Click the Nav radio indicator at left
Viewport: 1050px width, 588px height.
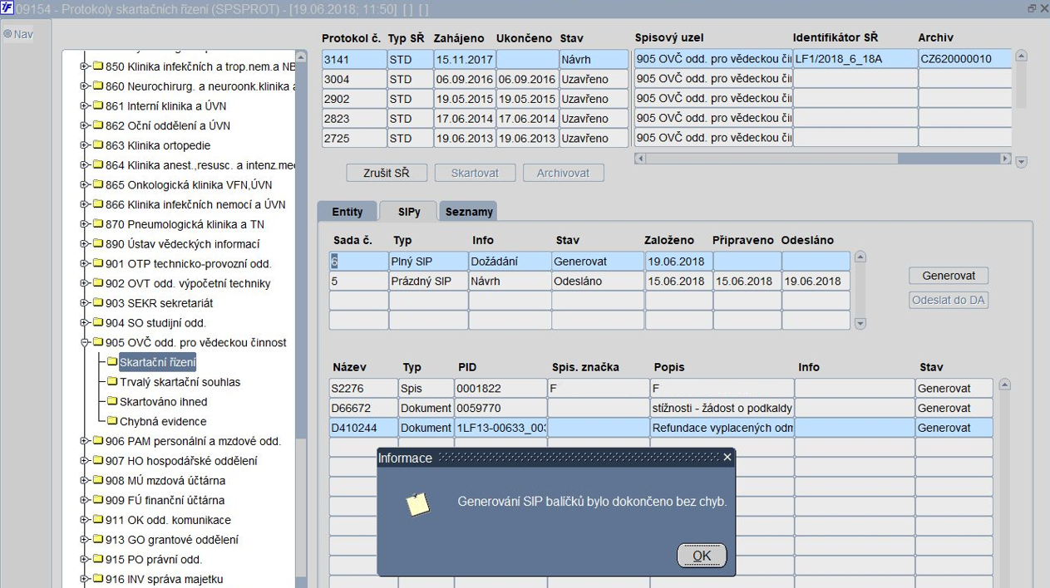7,34
